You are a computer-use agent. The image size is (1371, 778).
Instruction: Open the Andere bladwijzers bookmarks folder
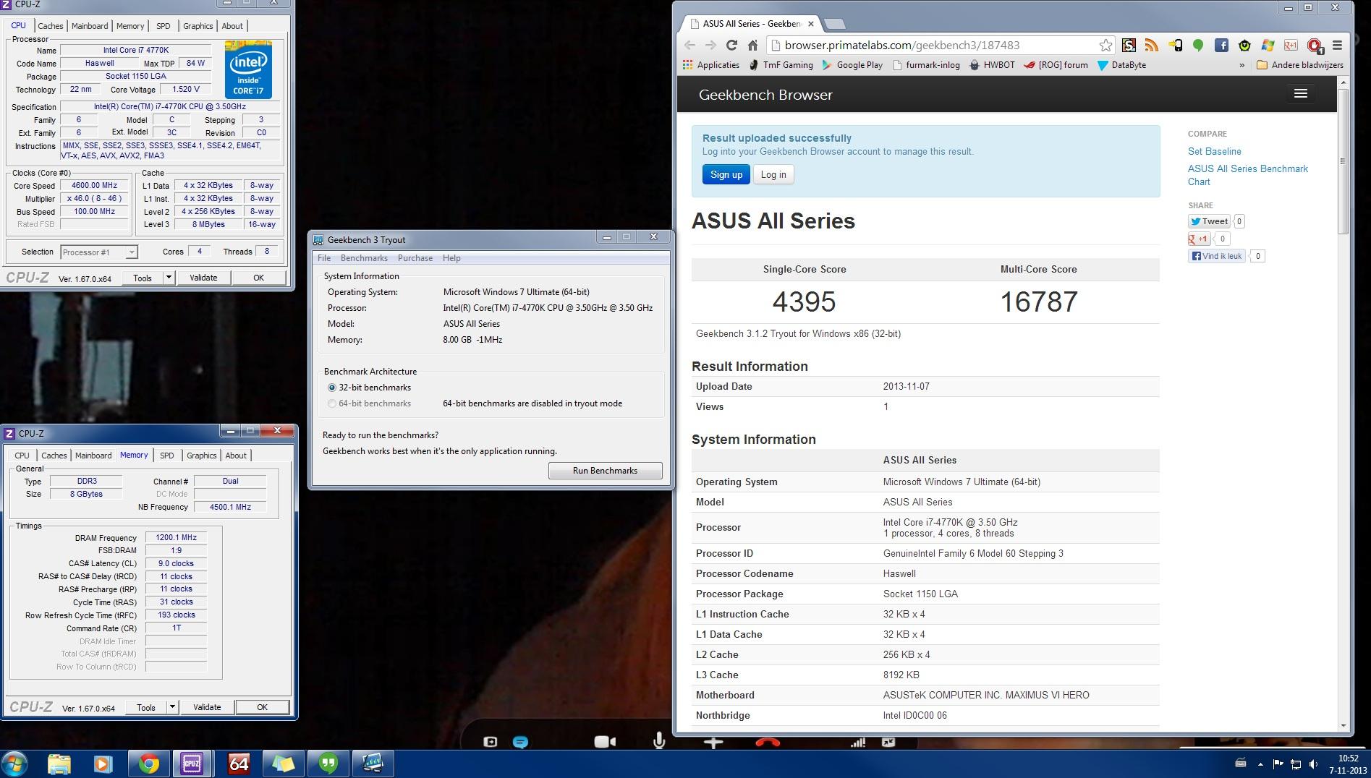pos(1299,65)
